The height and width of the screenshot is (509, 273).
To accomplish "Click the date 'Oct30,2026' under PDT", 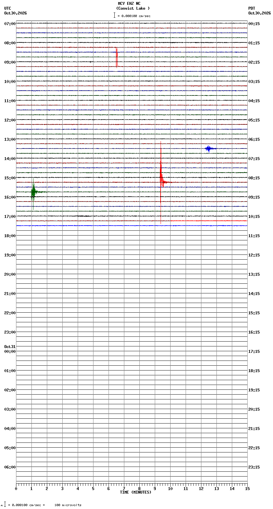I will 260,13.
